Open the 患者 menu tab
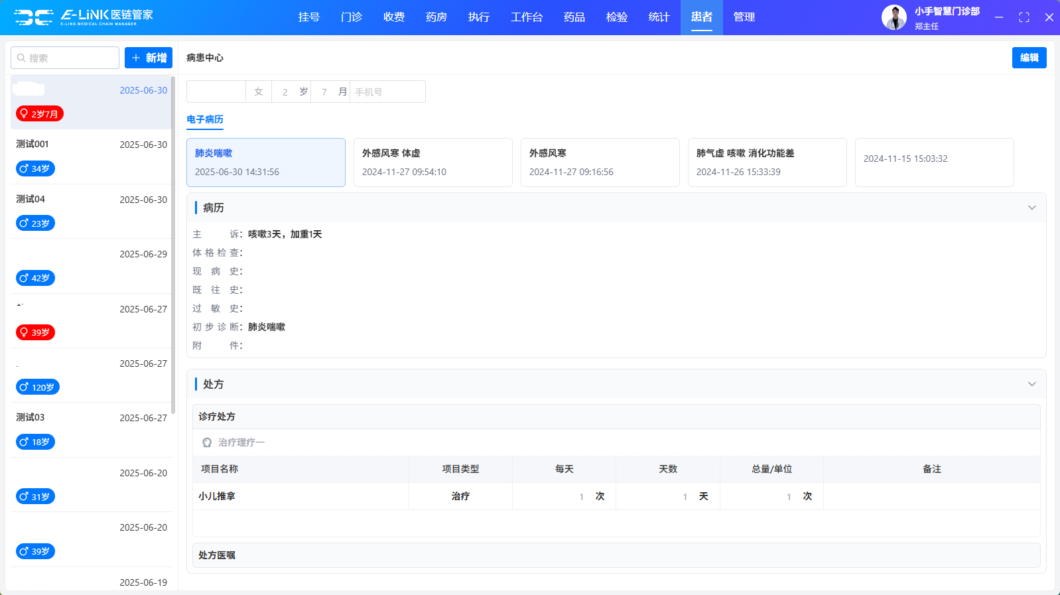This screenshot has height=595, width=1060. click(701, 17)
